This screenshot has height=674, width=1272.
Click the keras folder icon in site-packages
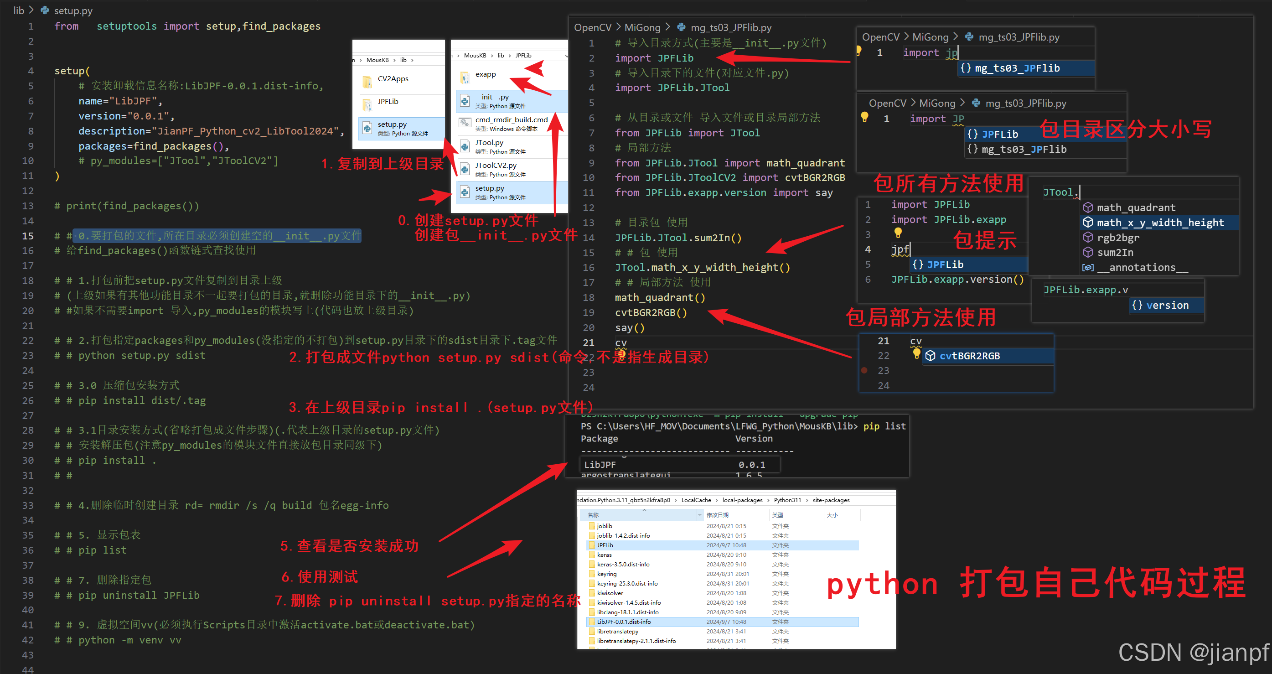coord(592,555)
